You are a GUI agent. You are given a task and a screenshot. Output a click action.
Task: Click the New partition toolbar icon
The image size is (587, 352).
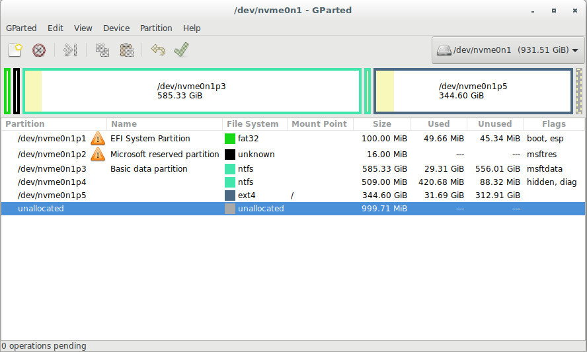[15, 50]
